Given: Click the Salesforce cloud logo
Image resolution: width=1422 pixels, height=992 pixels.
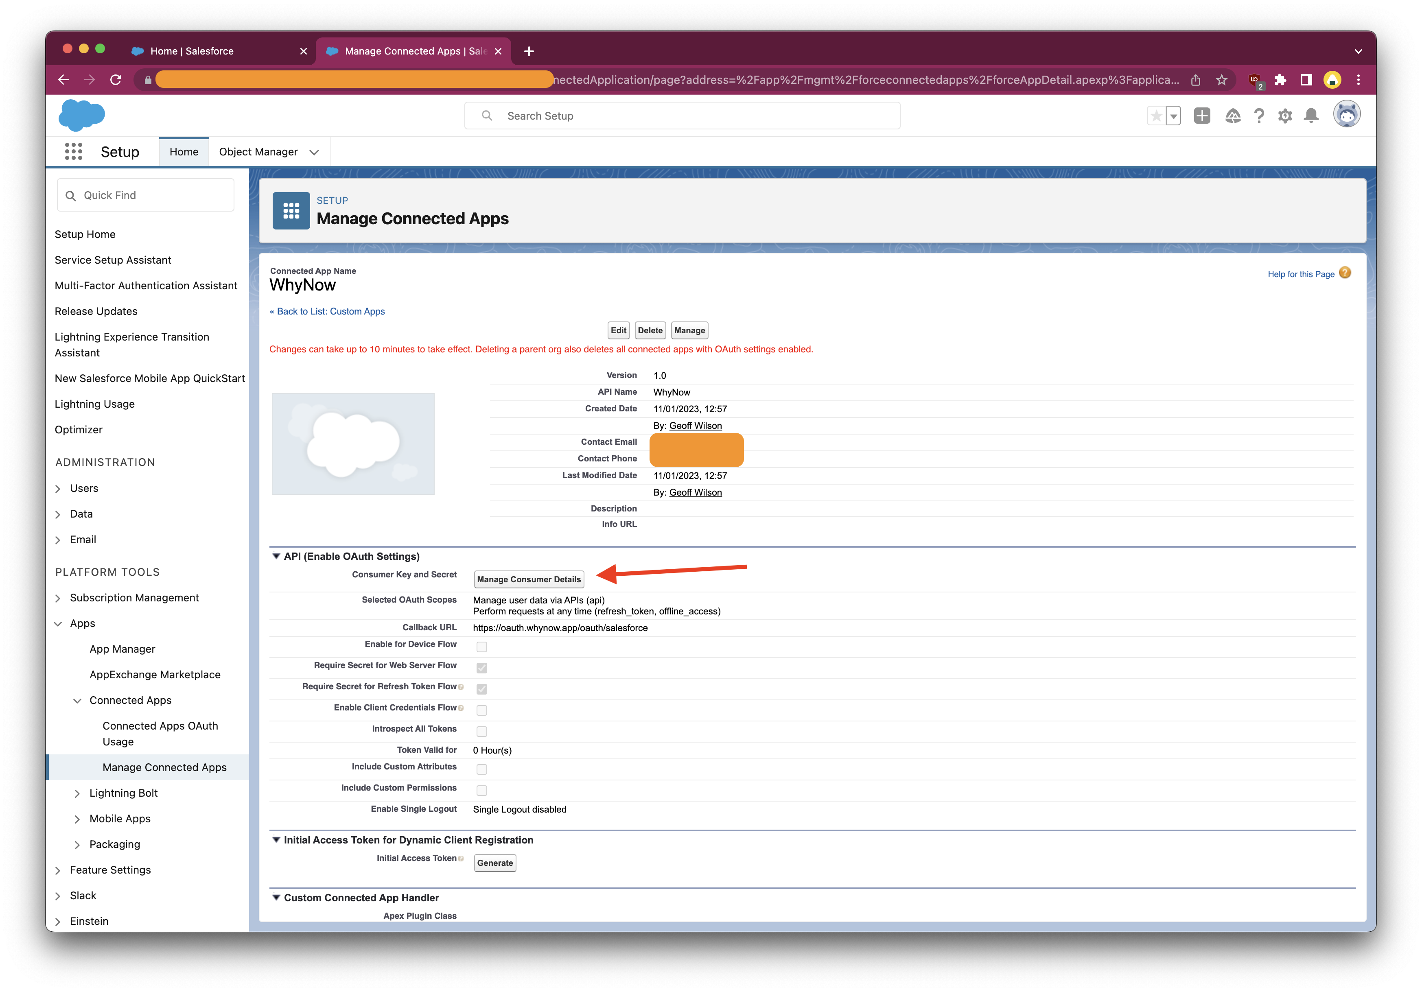Looking at the screenshot, I should click(82, 115).
